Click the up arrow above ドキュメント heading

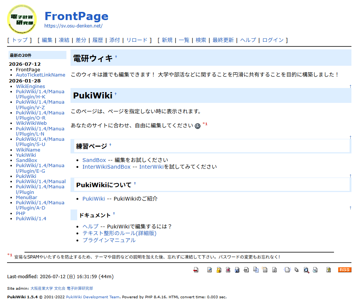350,208
